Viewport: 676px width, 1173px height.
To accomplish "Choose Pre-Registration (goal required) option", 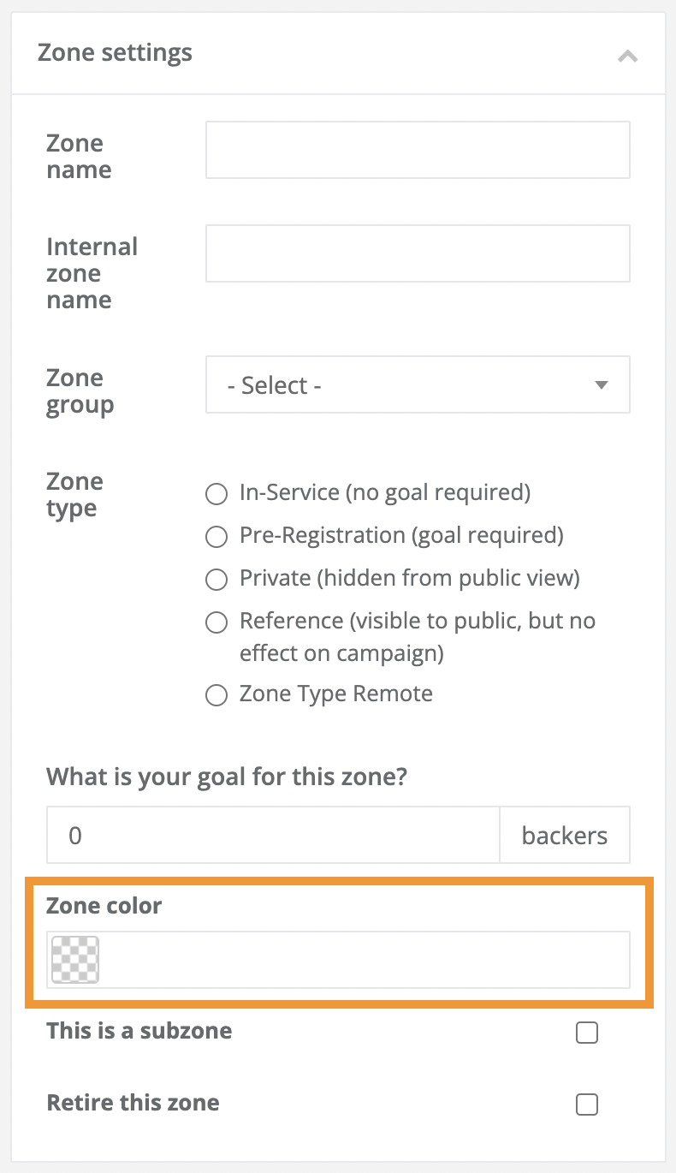I will click(216, 536).
